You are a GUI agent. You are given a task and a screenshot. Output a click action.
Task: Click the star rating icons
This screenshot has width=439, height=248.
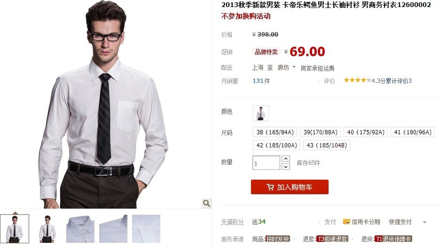tap(357, 80)
